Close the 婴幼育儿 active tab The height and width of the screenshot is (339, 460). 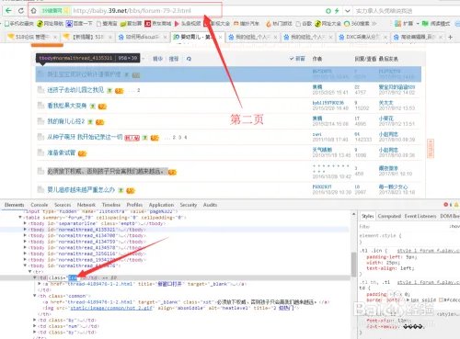[220, 37]
